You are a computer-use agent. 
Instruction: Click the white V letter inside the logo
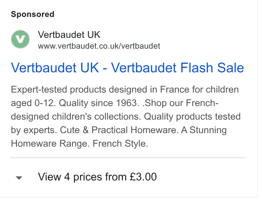(20, 39)
